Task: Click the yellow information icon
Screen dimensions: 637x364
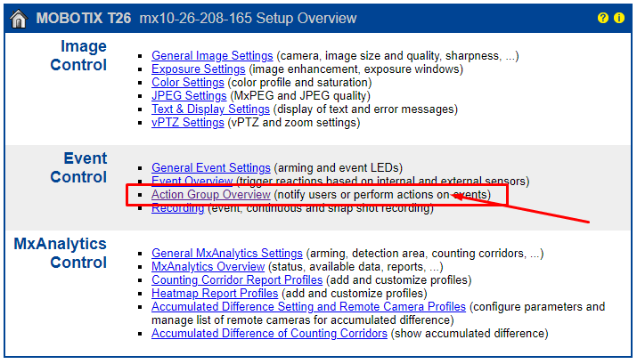Action: coord(619,18)
